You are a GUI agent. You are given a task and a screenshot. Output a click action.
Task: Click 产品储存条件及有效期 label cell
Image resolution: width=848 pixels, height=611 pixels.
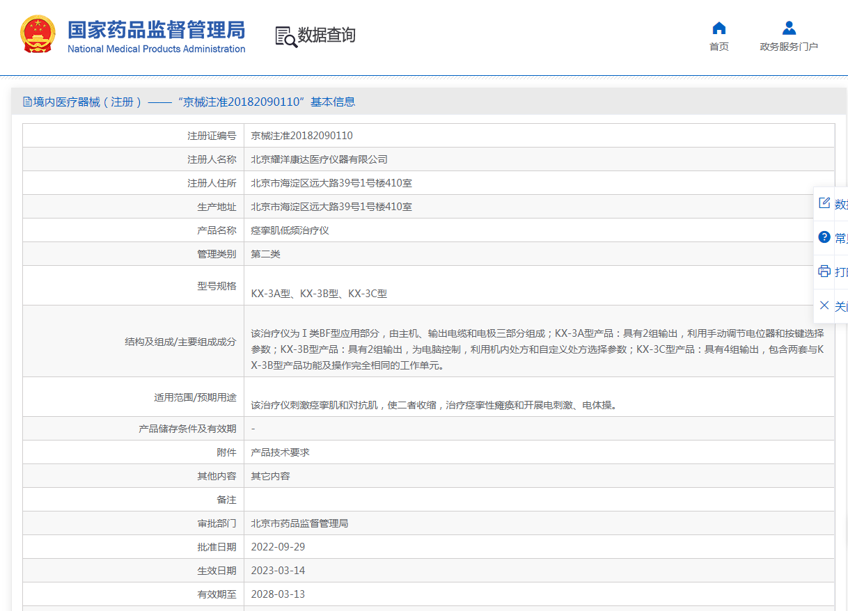[x=134, y=429]
